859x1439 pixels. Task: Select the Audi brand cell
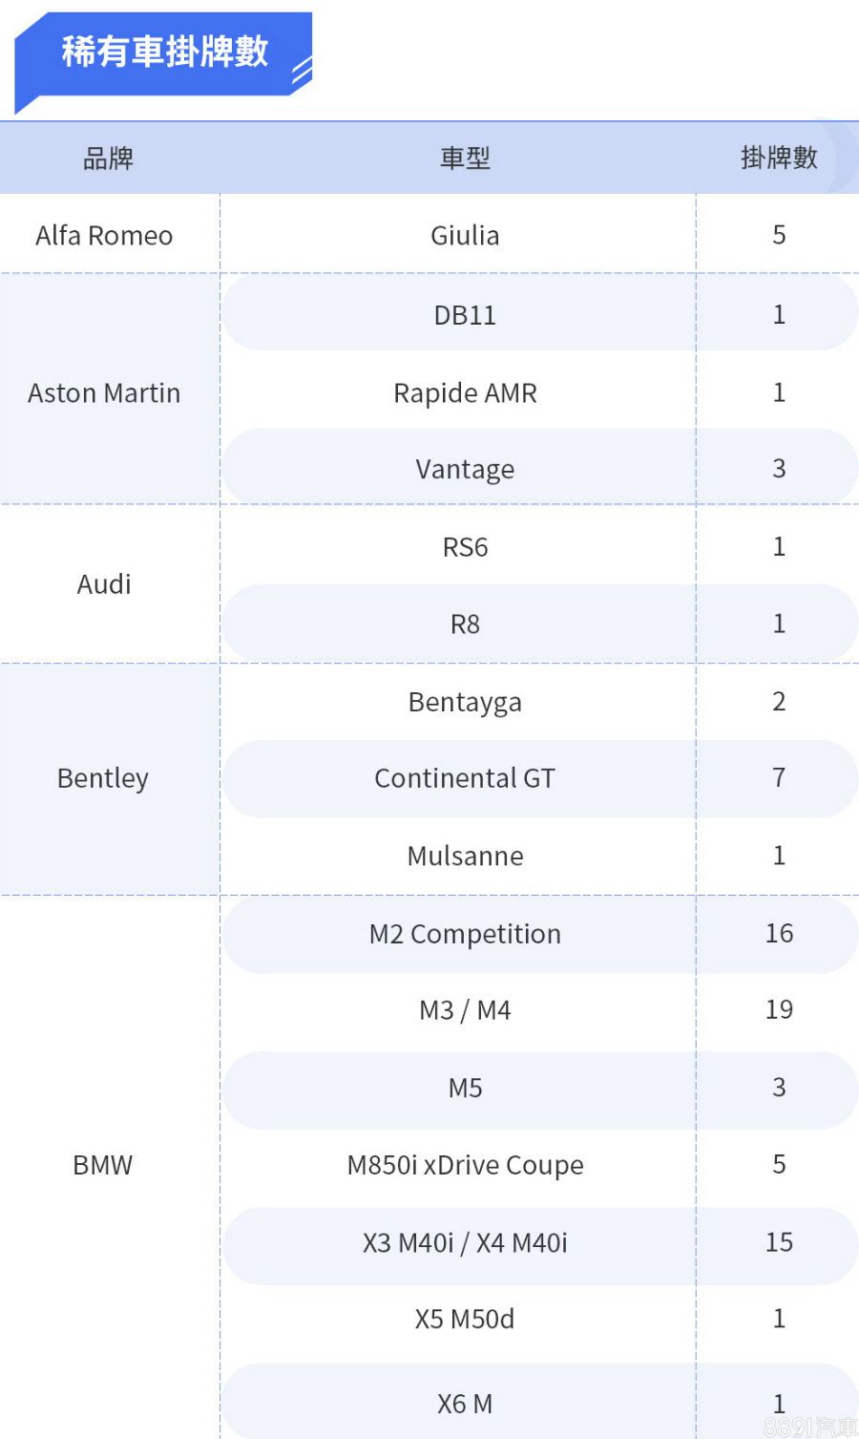(x=104, y=584)
